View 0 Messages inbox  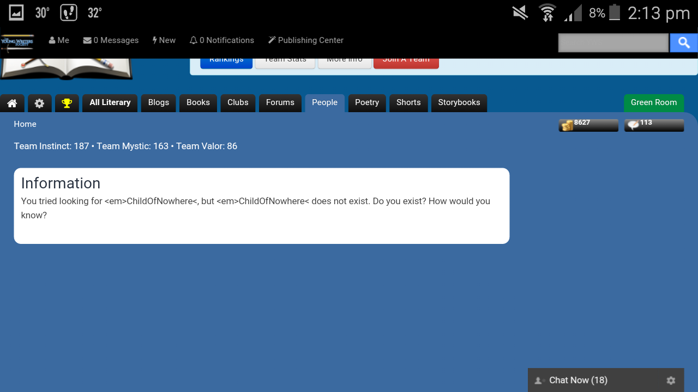pos(111,40)
